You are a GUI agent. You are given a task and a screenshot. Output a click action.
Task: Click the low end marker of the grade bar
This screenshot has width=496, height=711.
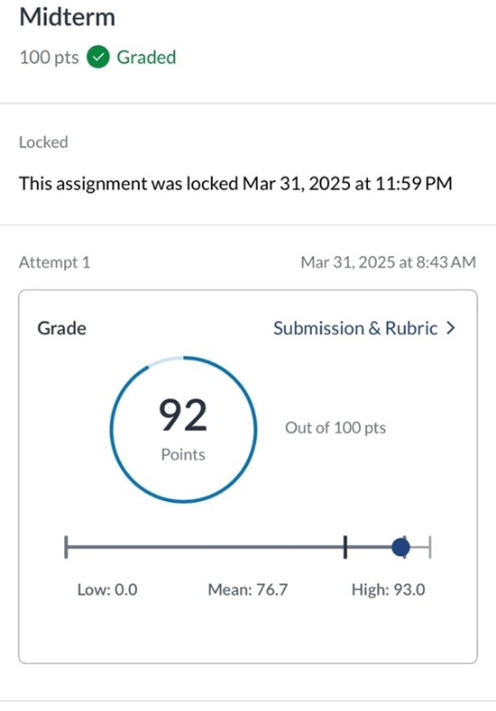(x=66, y=547)
